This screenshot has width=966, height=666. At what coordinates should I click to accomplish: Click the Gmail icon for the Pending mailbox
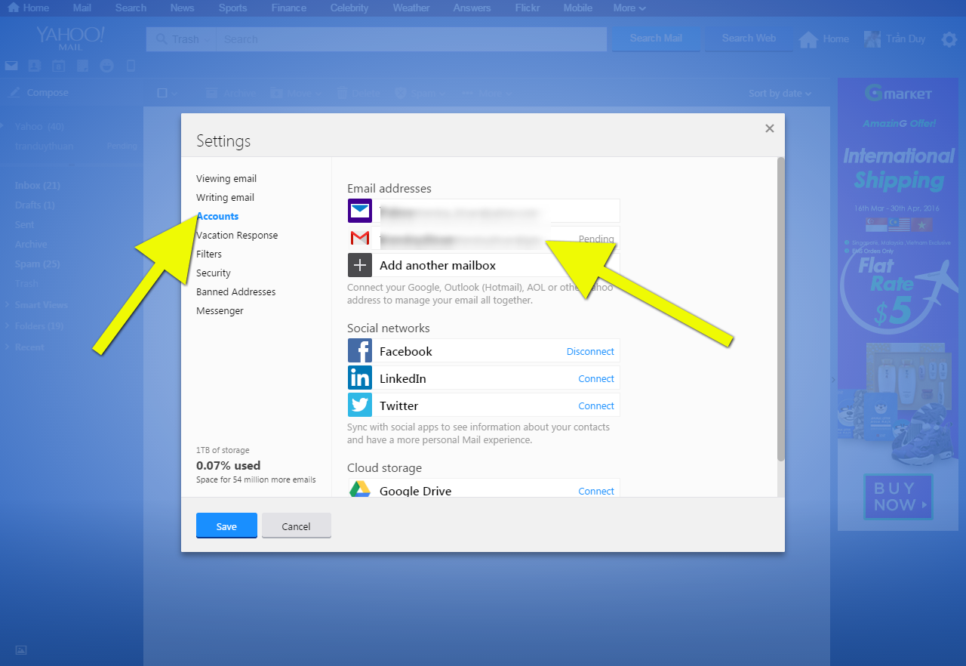(360, 239)
